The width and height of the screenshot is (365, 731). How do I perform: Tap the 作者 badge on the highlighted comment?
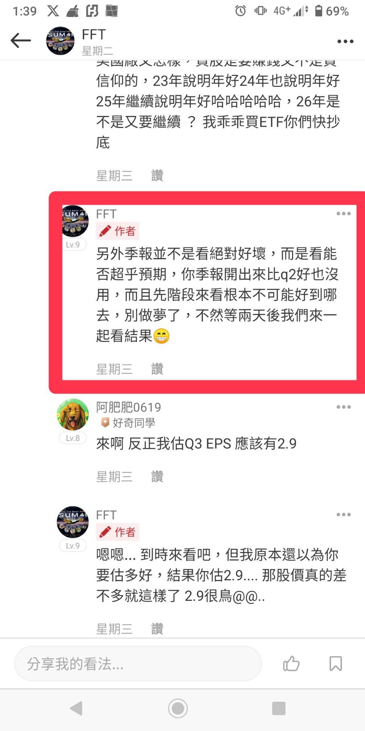[117, 231]
